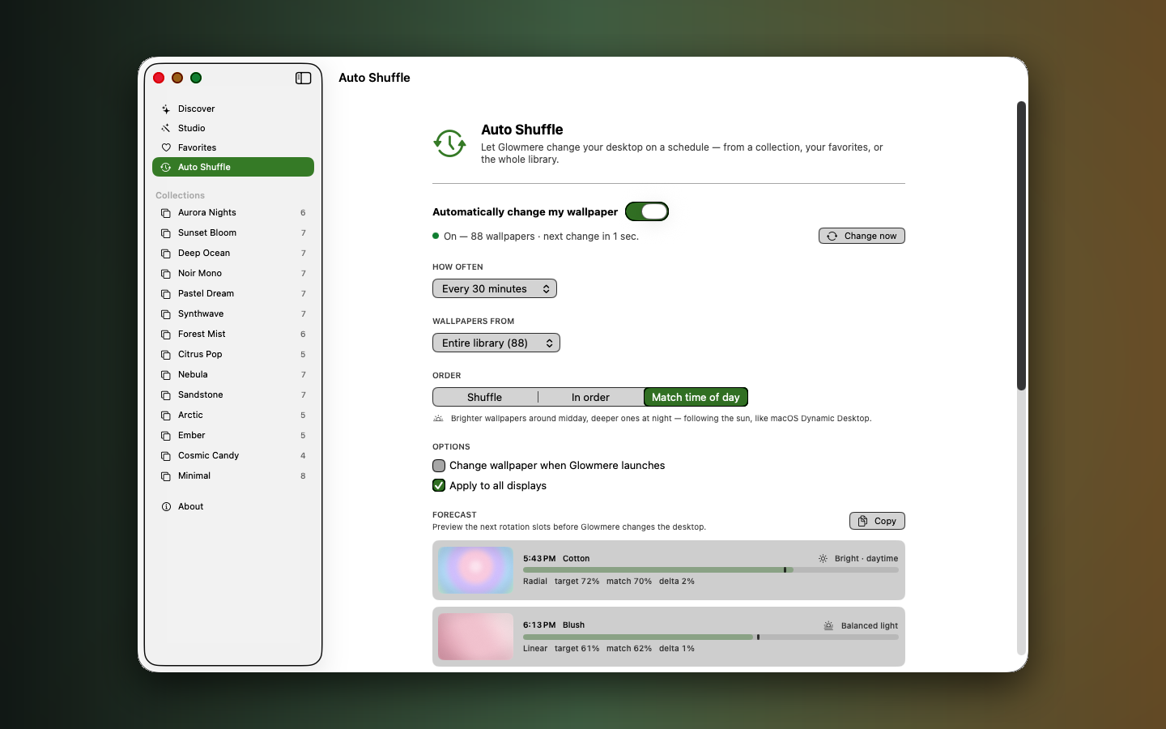This screenshot has width=1166, height=729.
Task: Open the Every 30 minutes dropdown
Action: point(495,288)
